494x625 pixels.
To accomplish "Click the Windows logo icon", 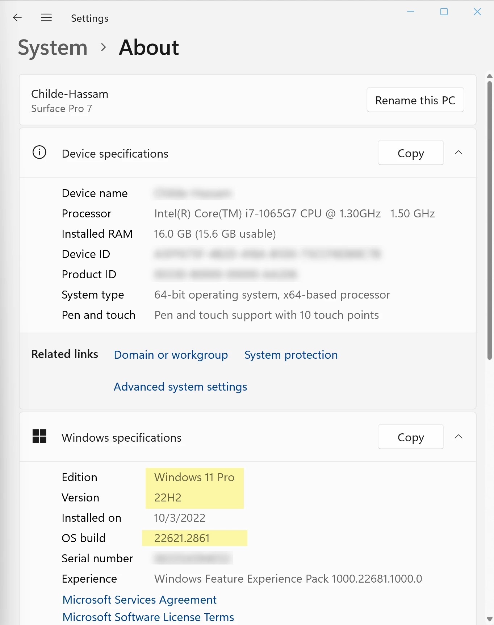I will point(39,436).
